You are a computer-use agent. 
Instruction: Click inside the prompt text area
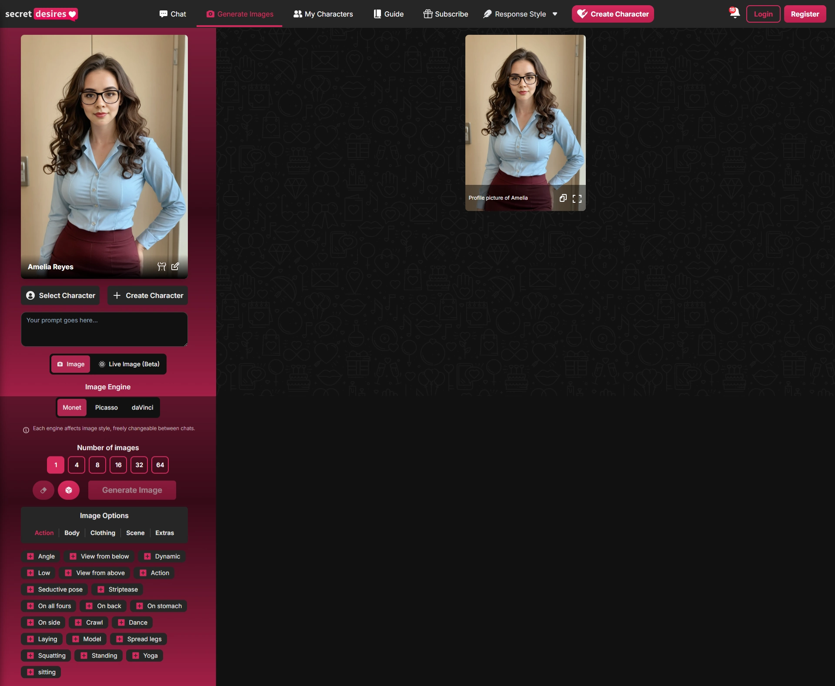click(104, 329)
